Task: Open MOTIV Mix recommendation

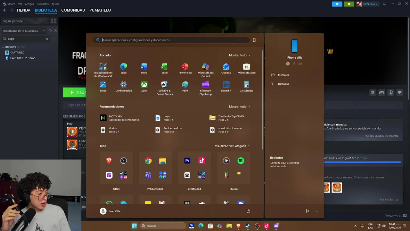Action: tap(119, 118)
